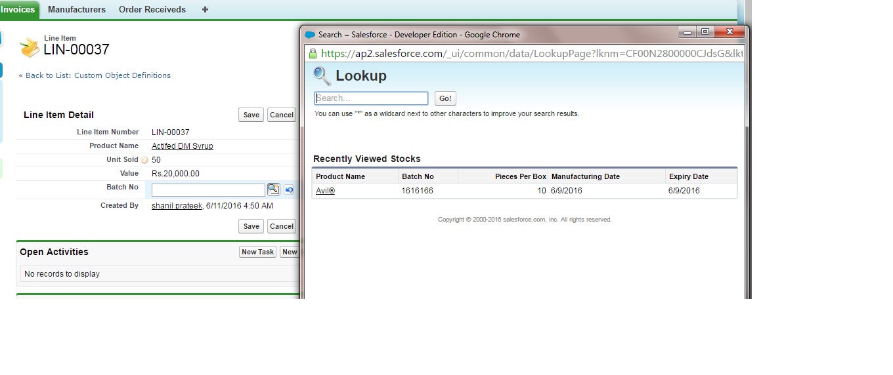Click batch number 1616166 cell

418,191
